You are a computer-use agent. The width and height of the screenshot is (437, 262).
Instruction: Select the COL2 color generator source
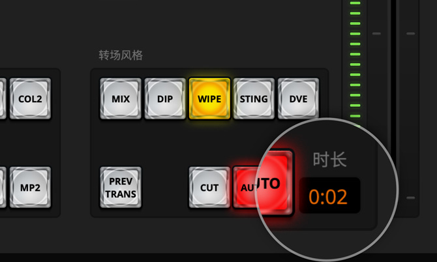30,98
